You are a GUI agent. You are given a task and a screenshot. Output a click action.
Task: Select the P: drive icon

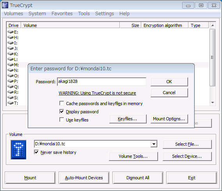point(11,81)
